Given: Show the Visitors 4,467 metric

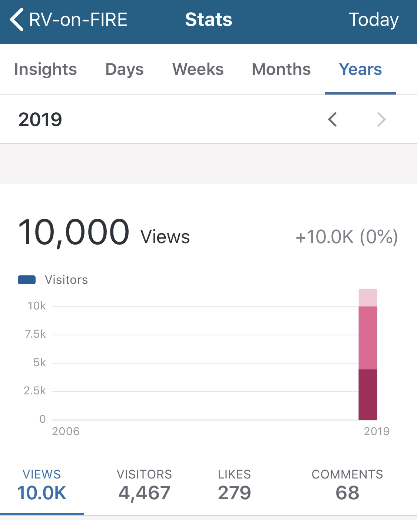Looking at the screenshot, I should 144,485.
